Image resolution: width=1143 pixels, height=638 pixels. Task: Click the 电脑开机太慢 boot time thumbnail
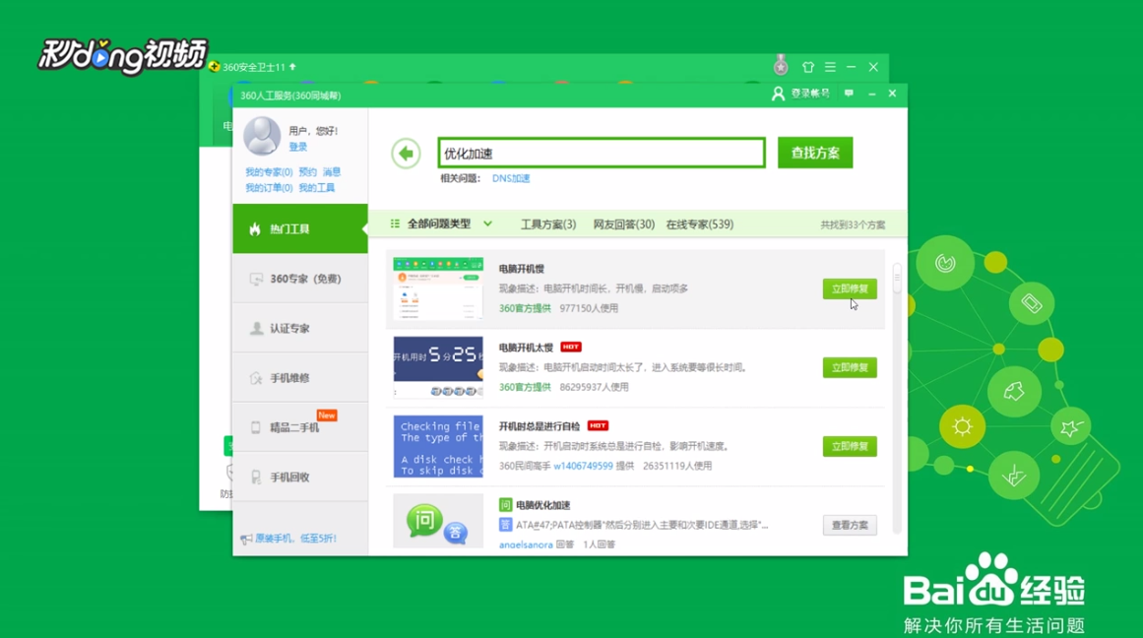tap(438, 367)
